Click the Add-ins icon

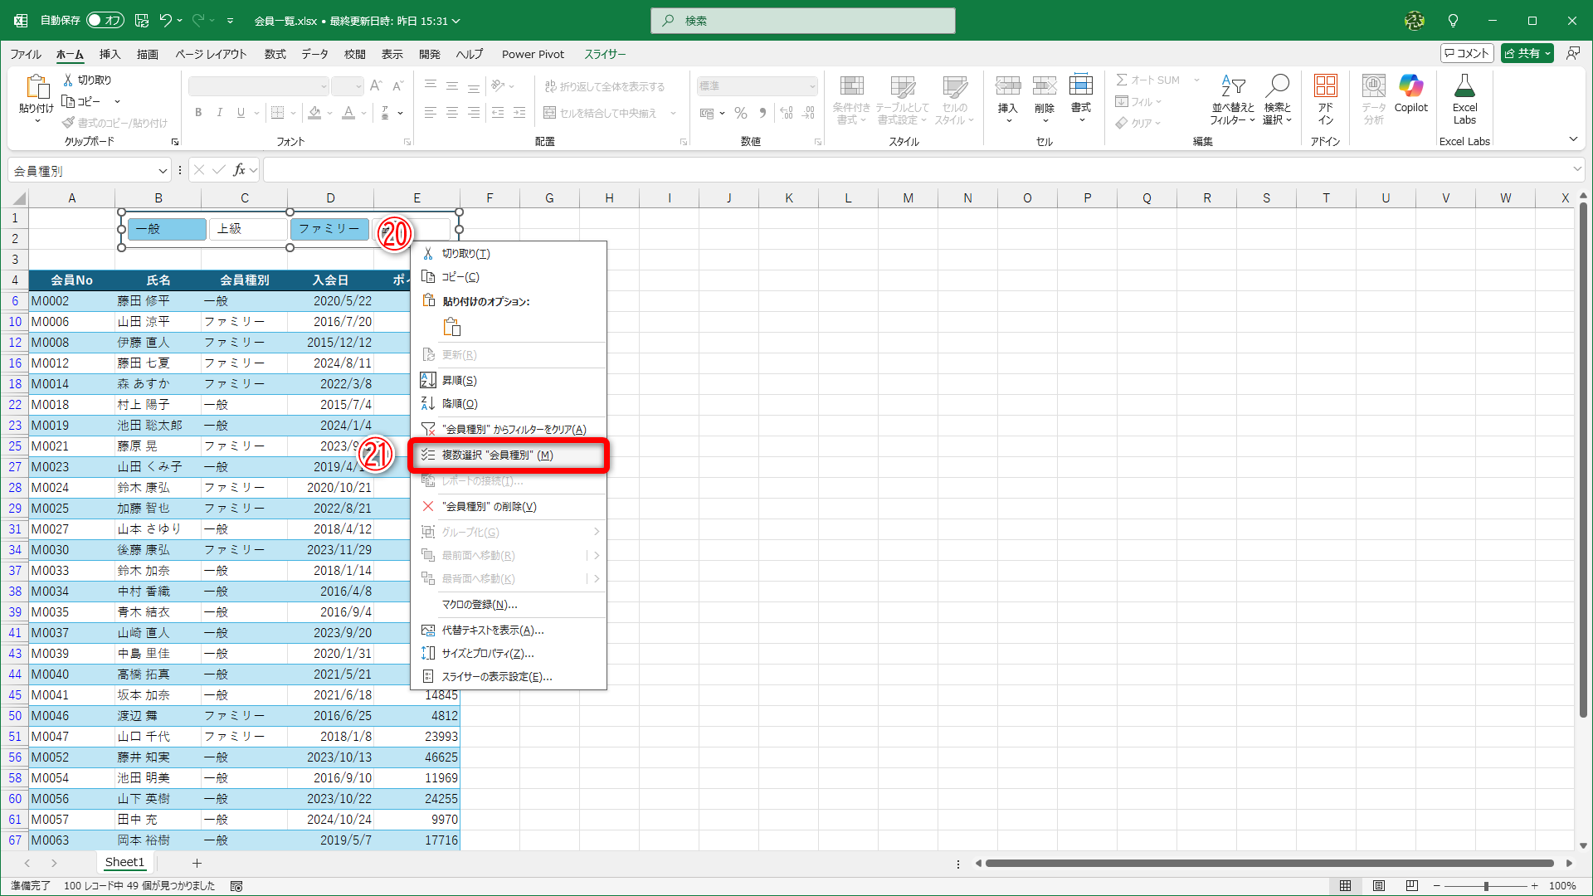[1325, 99]
